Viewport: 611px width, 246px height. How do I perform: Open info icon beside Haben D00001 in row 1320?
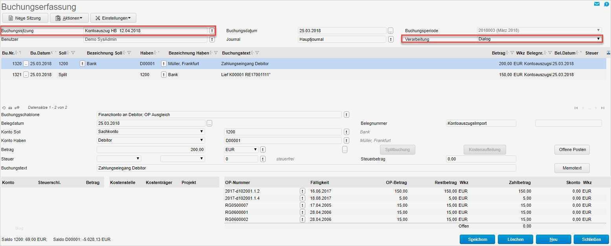click(x=164, y=64)
